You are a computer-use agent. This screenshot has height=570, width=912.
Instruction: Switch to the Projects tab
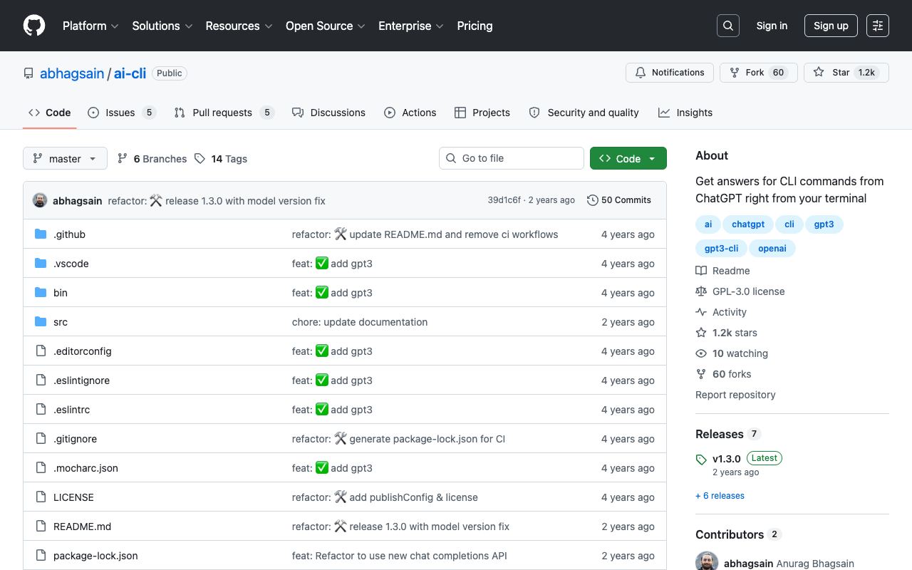click(482, 113)
